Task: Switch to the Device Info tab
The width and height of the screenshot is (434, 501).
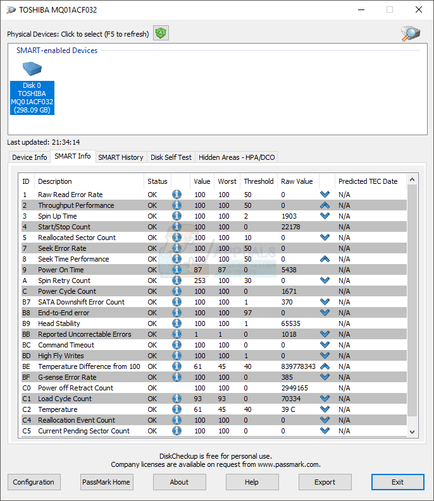Action: 30,157
